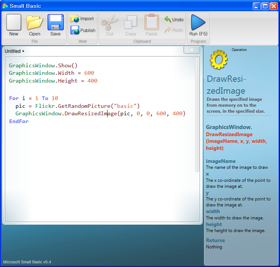
Task: Click the For keyword in the loop
Action: [14, 98]
